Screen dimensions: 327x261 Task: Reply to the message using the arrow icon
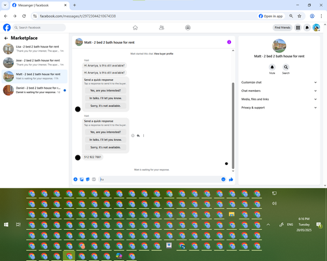coord(138,136)
